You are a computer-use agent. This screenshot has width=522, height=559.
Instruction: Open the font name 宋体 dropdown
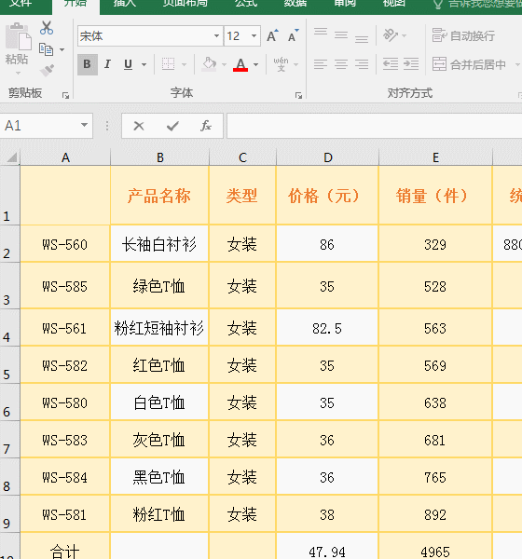216,35
